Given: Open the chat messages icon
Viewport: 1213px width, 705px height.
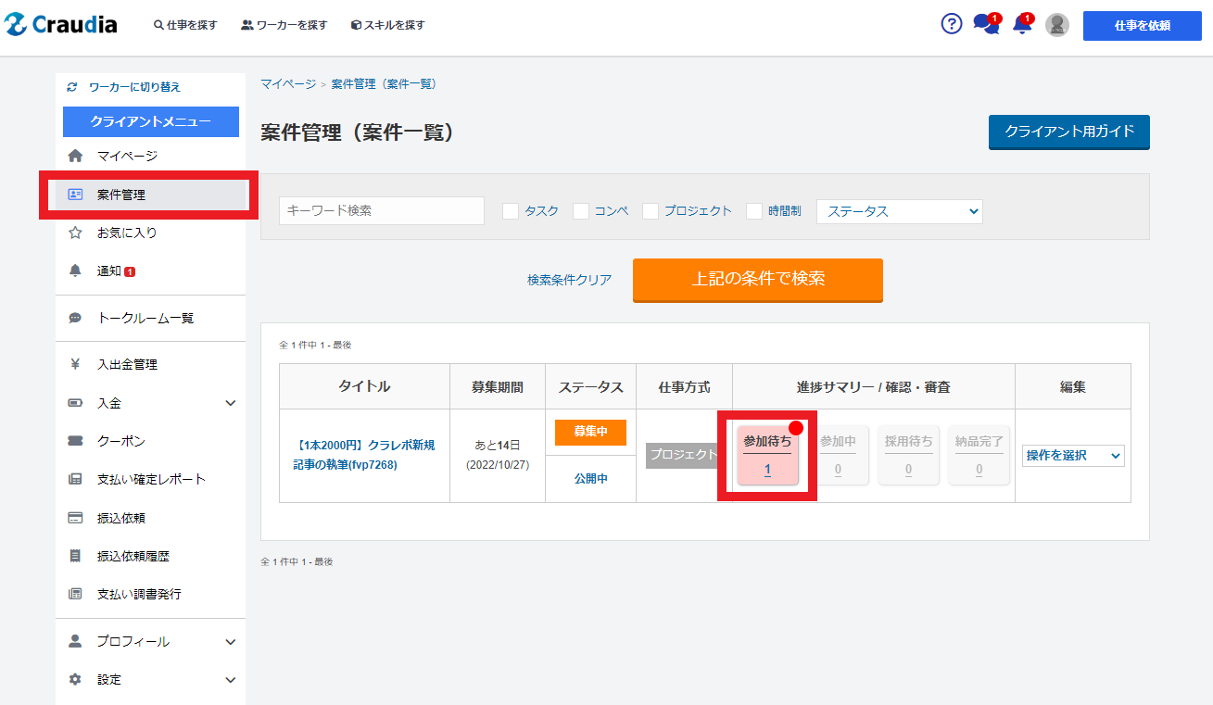Looking at the screenshot, I should (985, 25).
